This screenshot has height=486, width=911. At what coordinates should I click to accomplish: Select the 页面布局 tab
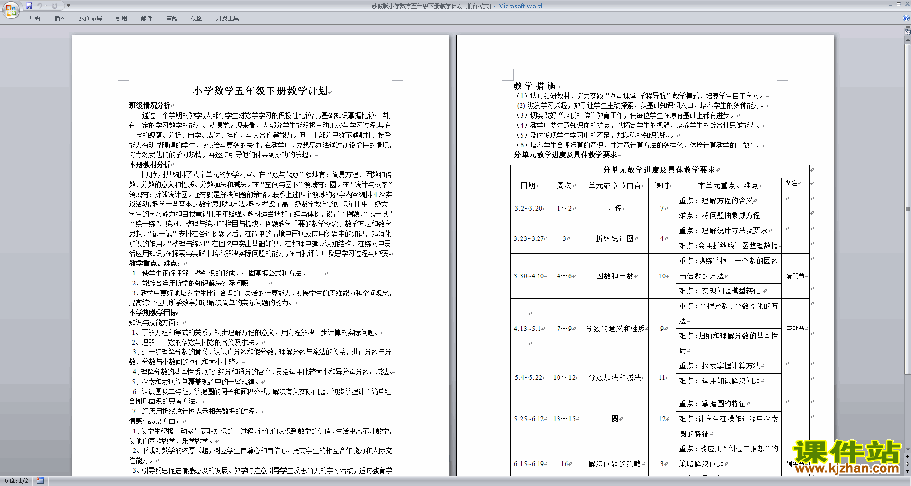[x=91, y=18]
